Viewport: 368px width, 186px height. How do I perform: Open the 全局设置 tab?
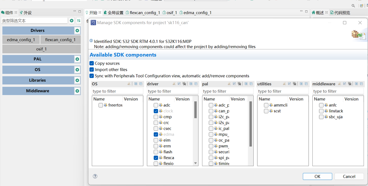114,12
